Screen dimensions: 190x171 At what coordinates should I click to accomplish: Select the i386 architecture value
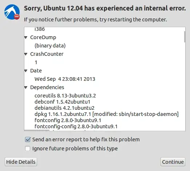click(x=40, y=29)
